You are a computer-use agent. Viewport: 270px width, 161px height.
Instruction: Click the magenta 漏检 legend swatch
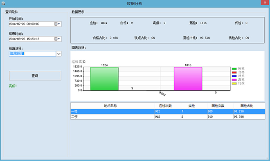(x=234, y=80)
